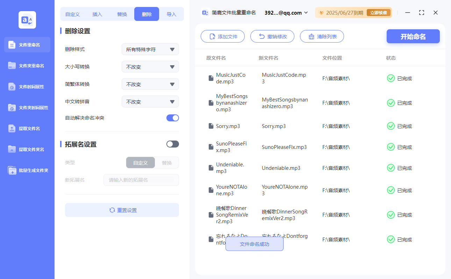Click the app logo at the top left
This screenshot has width=451, height=279.
[27, 20]
